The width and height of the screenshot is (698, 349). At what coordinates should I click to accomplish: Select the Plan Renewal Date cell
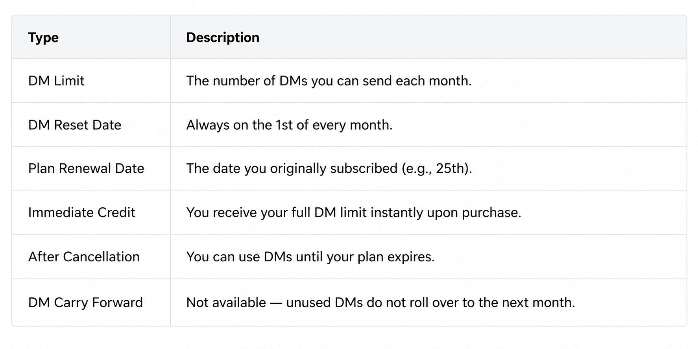tap(86, 168)
